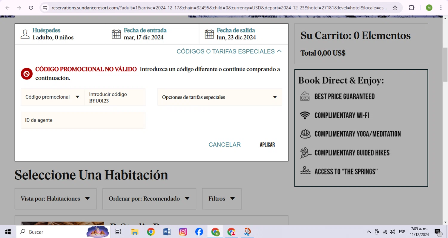The height and width of the screenshot is (238, 448).
Task: Open the Huéspedes guest selector
Action: click(60, 34)
